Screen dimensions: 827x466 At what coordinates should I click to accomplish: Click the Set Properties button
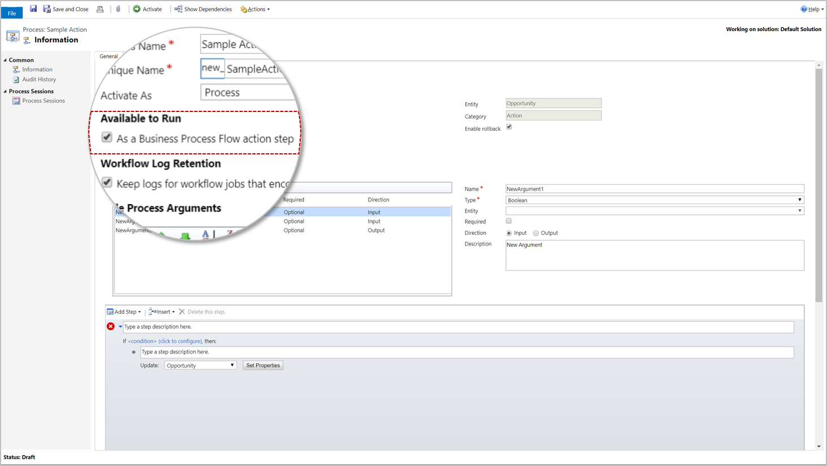(262, 365)
